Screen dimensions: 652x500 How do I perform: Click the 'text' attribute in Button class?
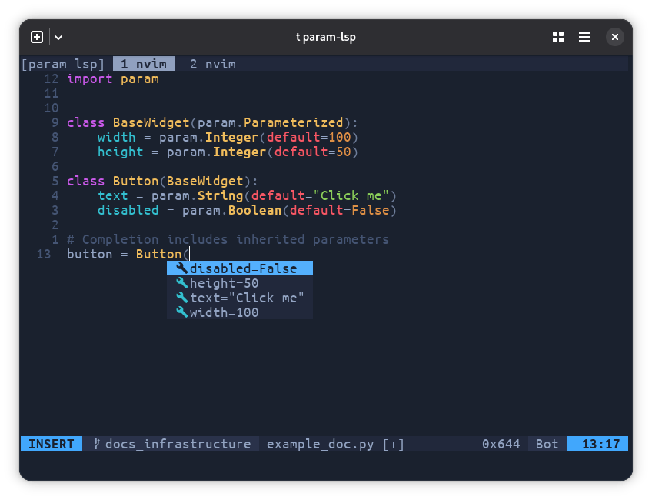pyautogui.click(x=113, y=195)
